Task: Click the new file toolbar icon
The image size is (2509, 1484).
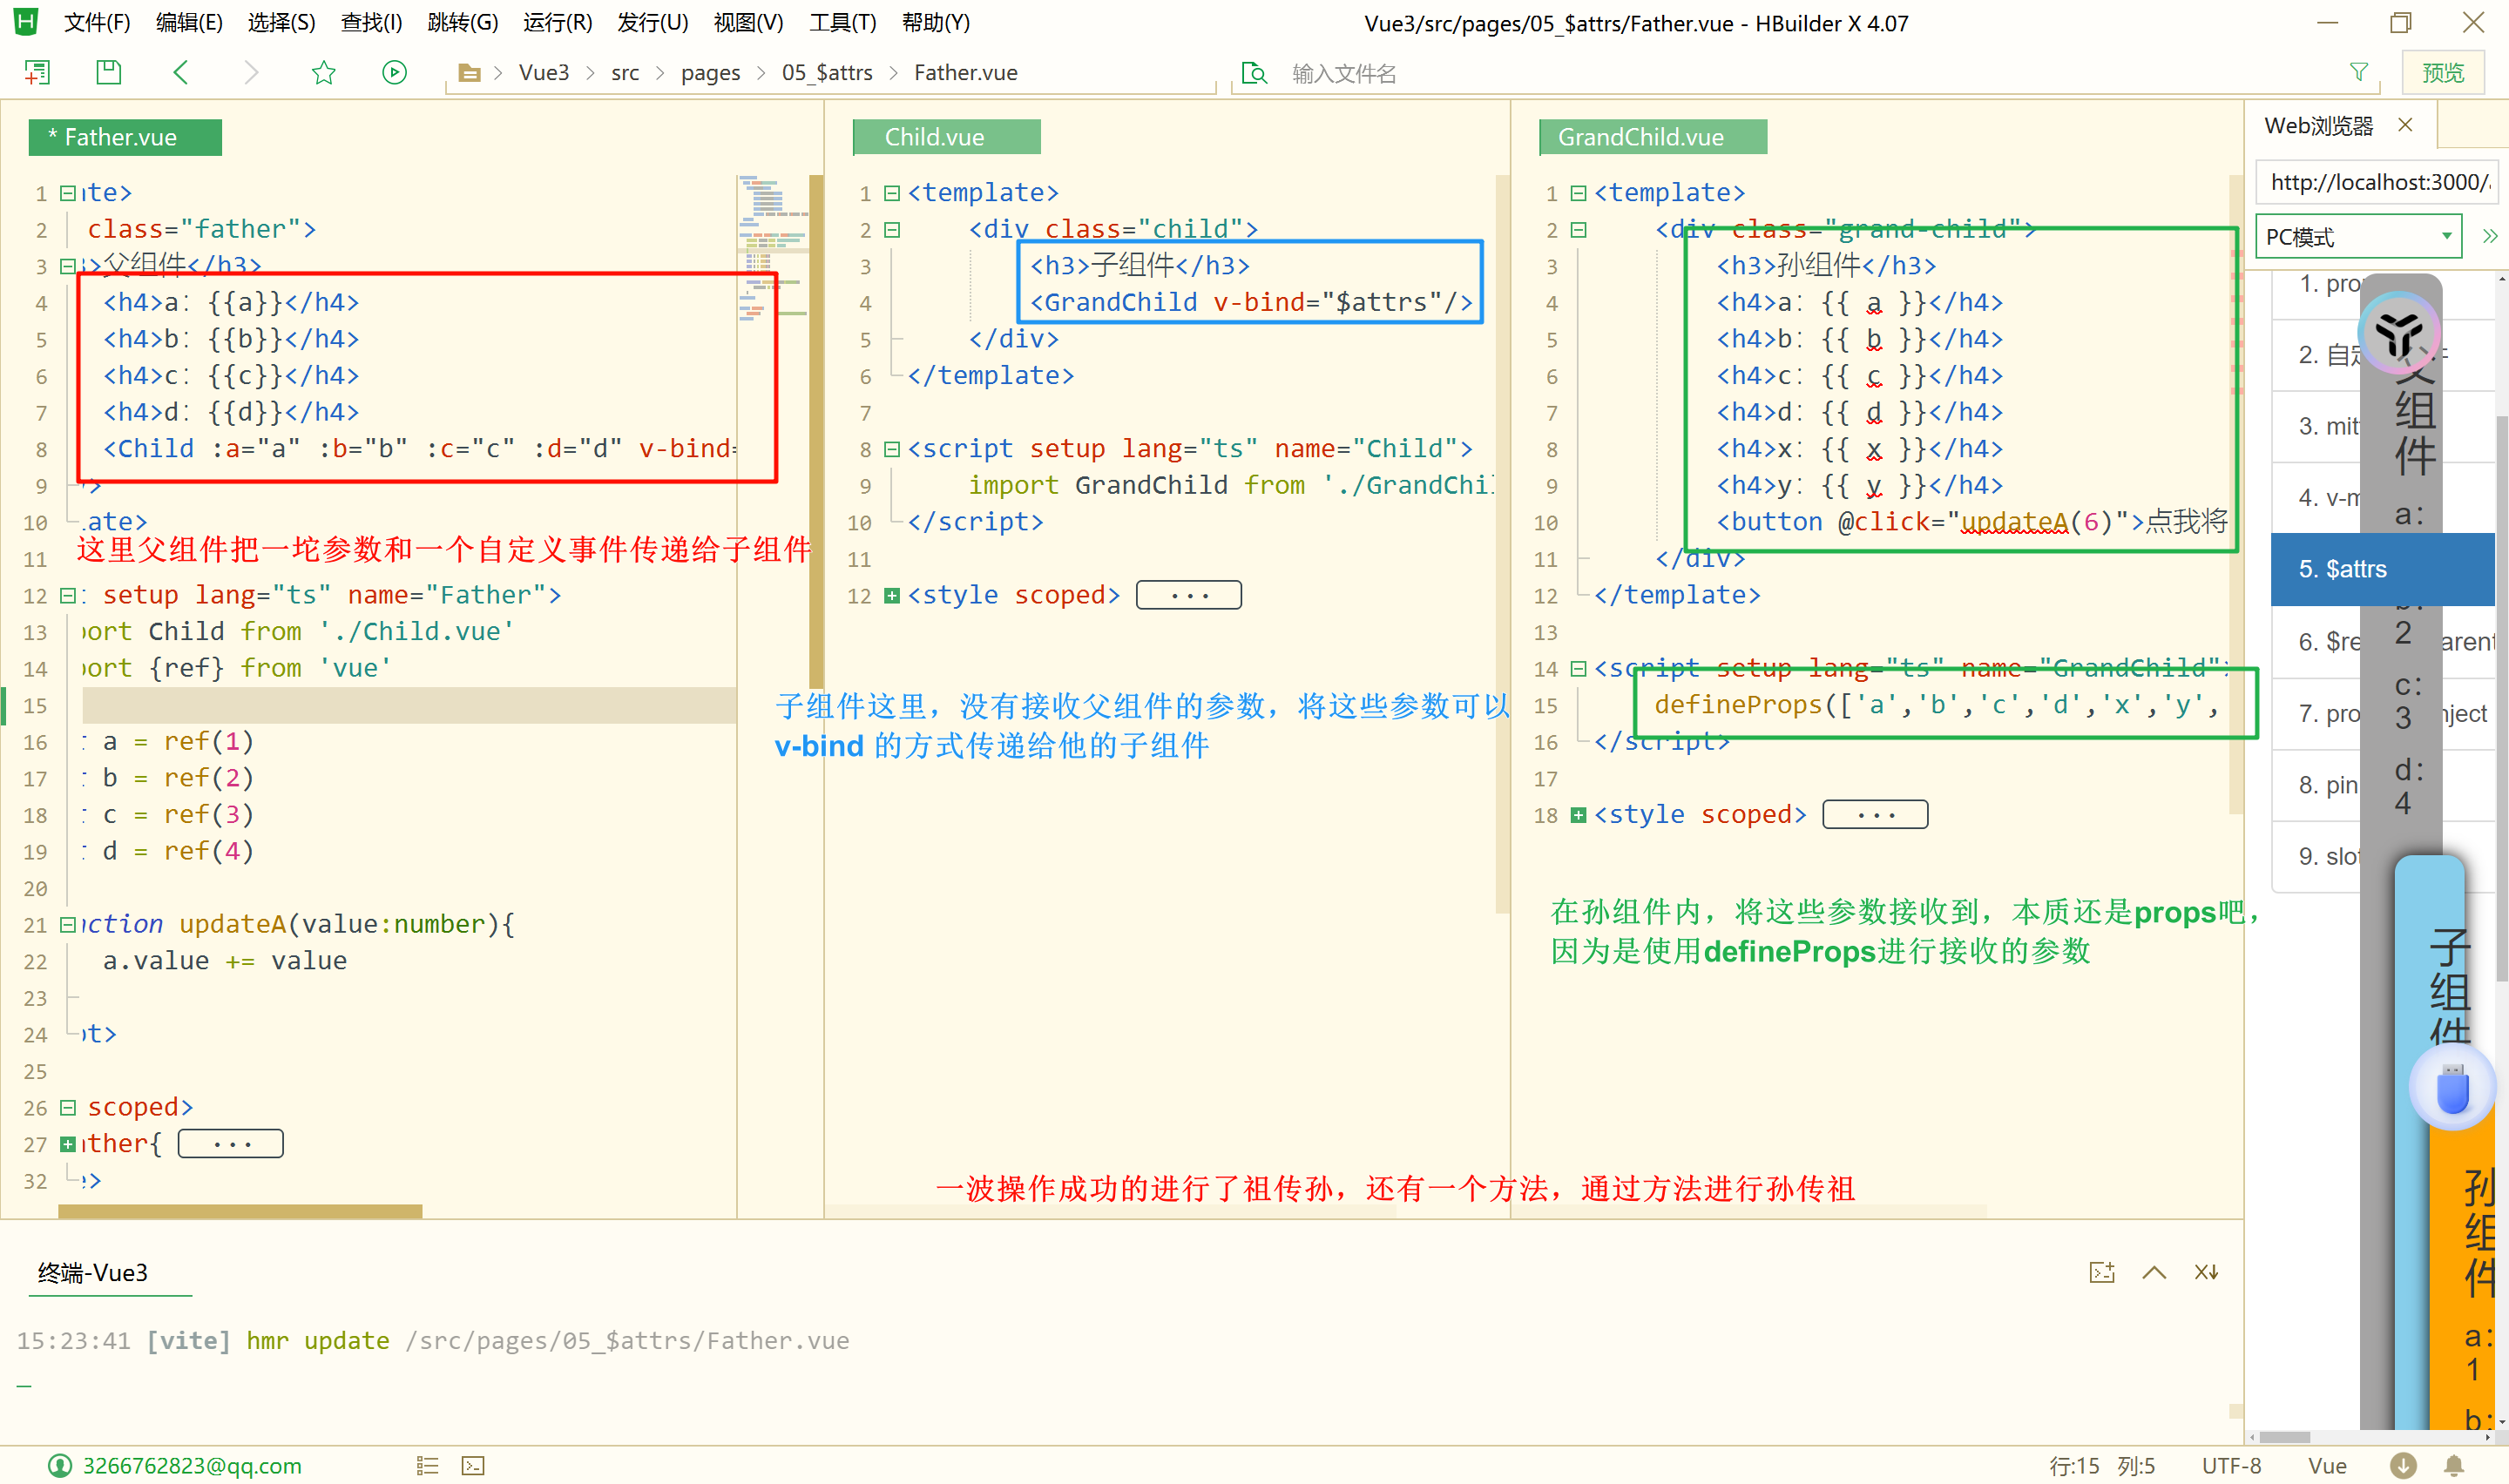Action: tap(37, 72)
